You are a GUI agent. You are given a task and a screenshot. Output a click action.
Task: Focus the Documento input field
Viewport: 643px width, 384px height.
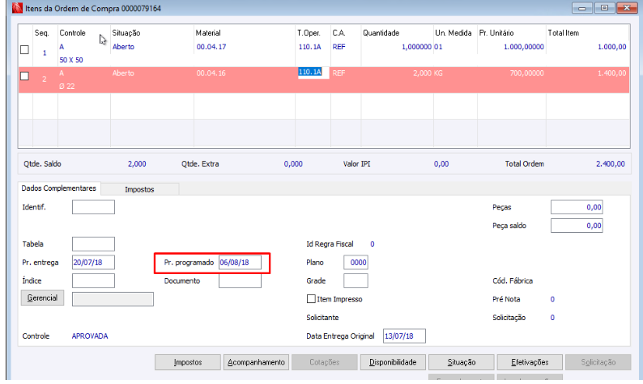(x=240, y=281)
